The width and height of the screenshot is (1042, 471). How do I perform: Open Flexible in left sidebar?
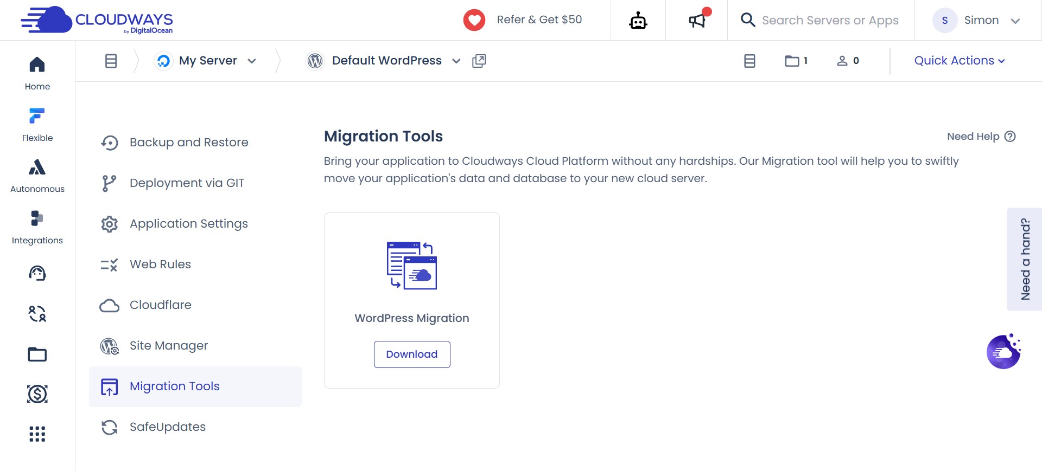[37, 125]
